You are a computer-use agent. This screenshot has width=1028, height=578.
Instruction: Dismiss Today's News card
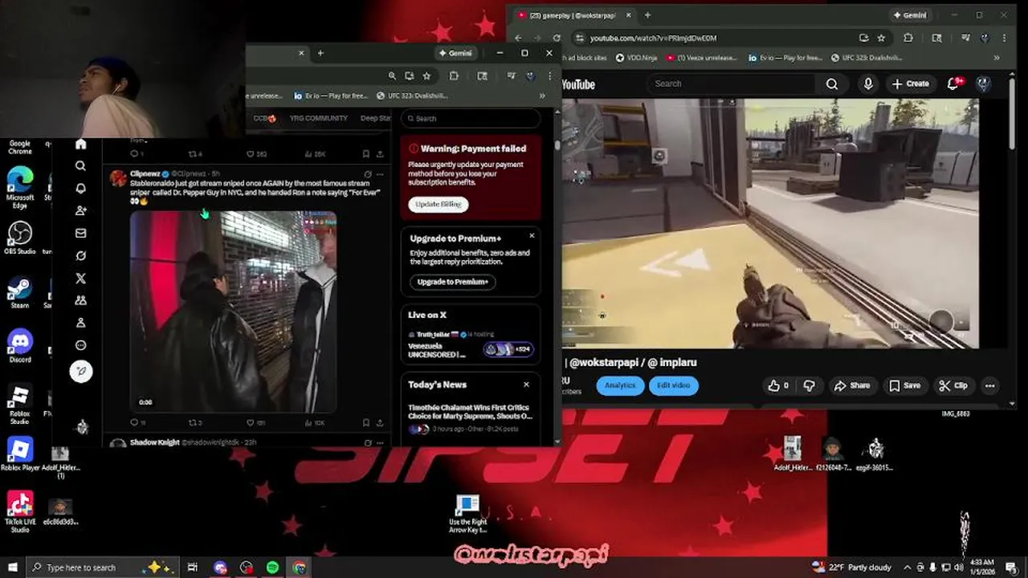coord(526,385)
